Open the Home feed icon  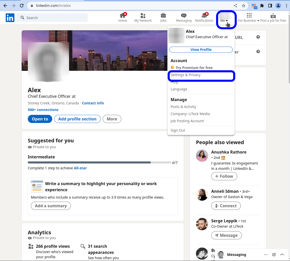pos(123,16)
